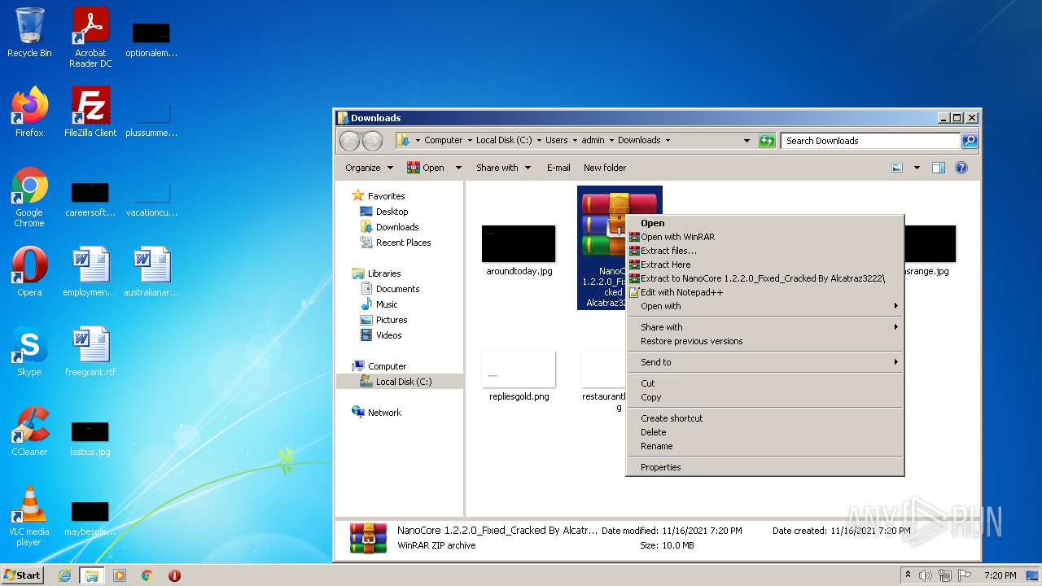Show hidden system tray icons
The width and height of the screenshot is (1042, 586).
click(908, 575)
